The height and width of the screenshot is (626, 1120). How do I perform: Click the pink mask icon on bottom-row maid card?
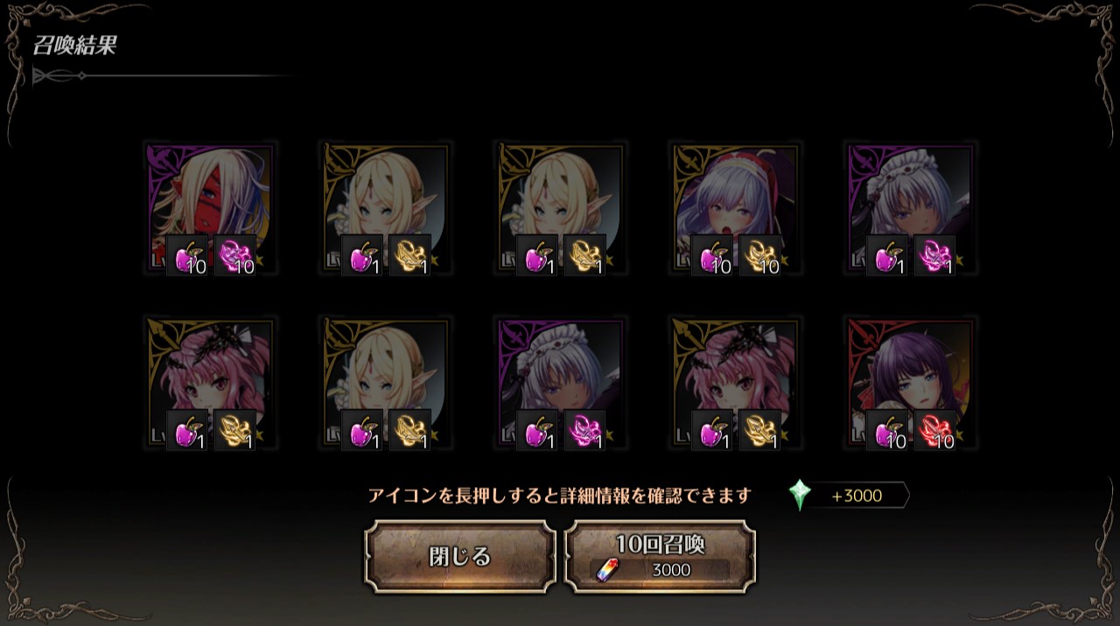[x=585, y=430]
